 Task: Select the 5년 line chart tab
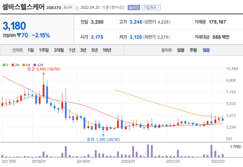tap(95, 50)
